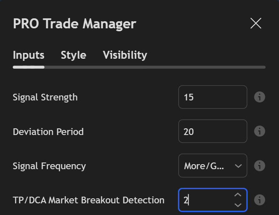Click the Signal Frequency label text
The image size is (279, 215).
point(49,166)
